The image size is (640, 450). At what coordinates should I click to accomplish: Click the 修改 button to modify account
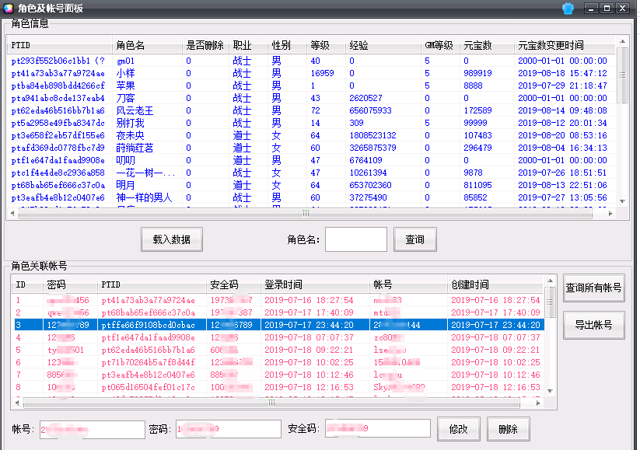click(x=459, y=428)
